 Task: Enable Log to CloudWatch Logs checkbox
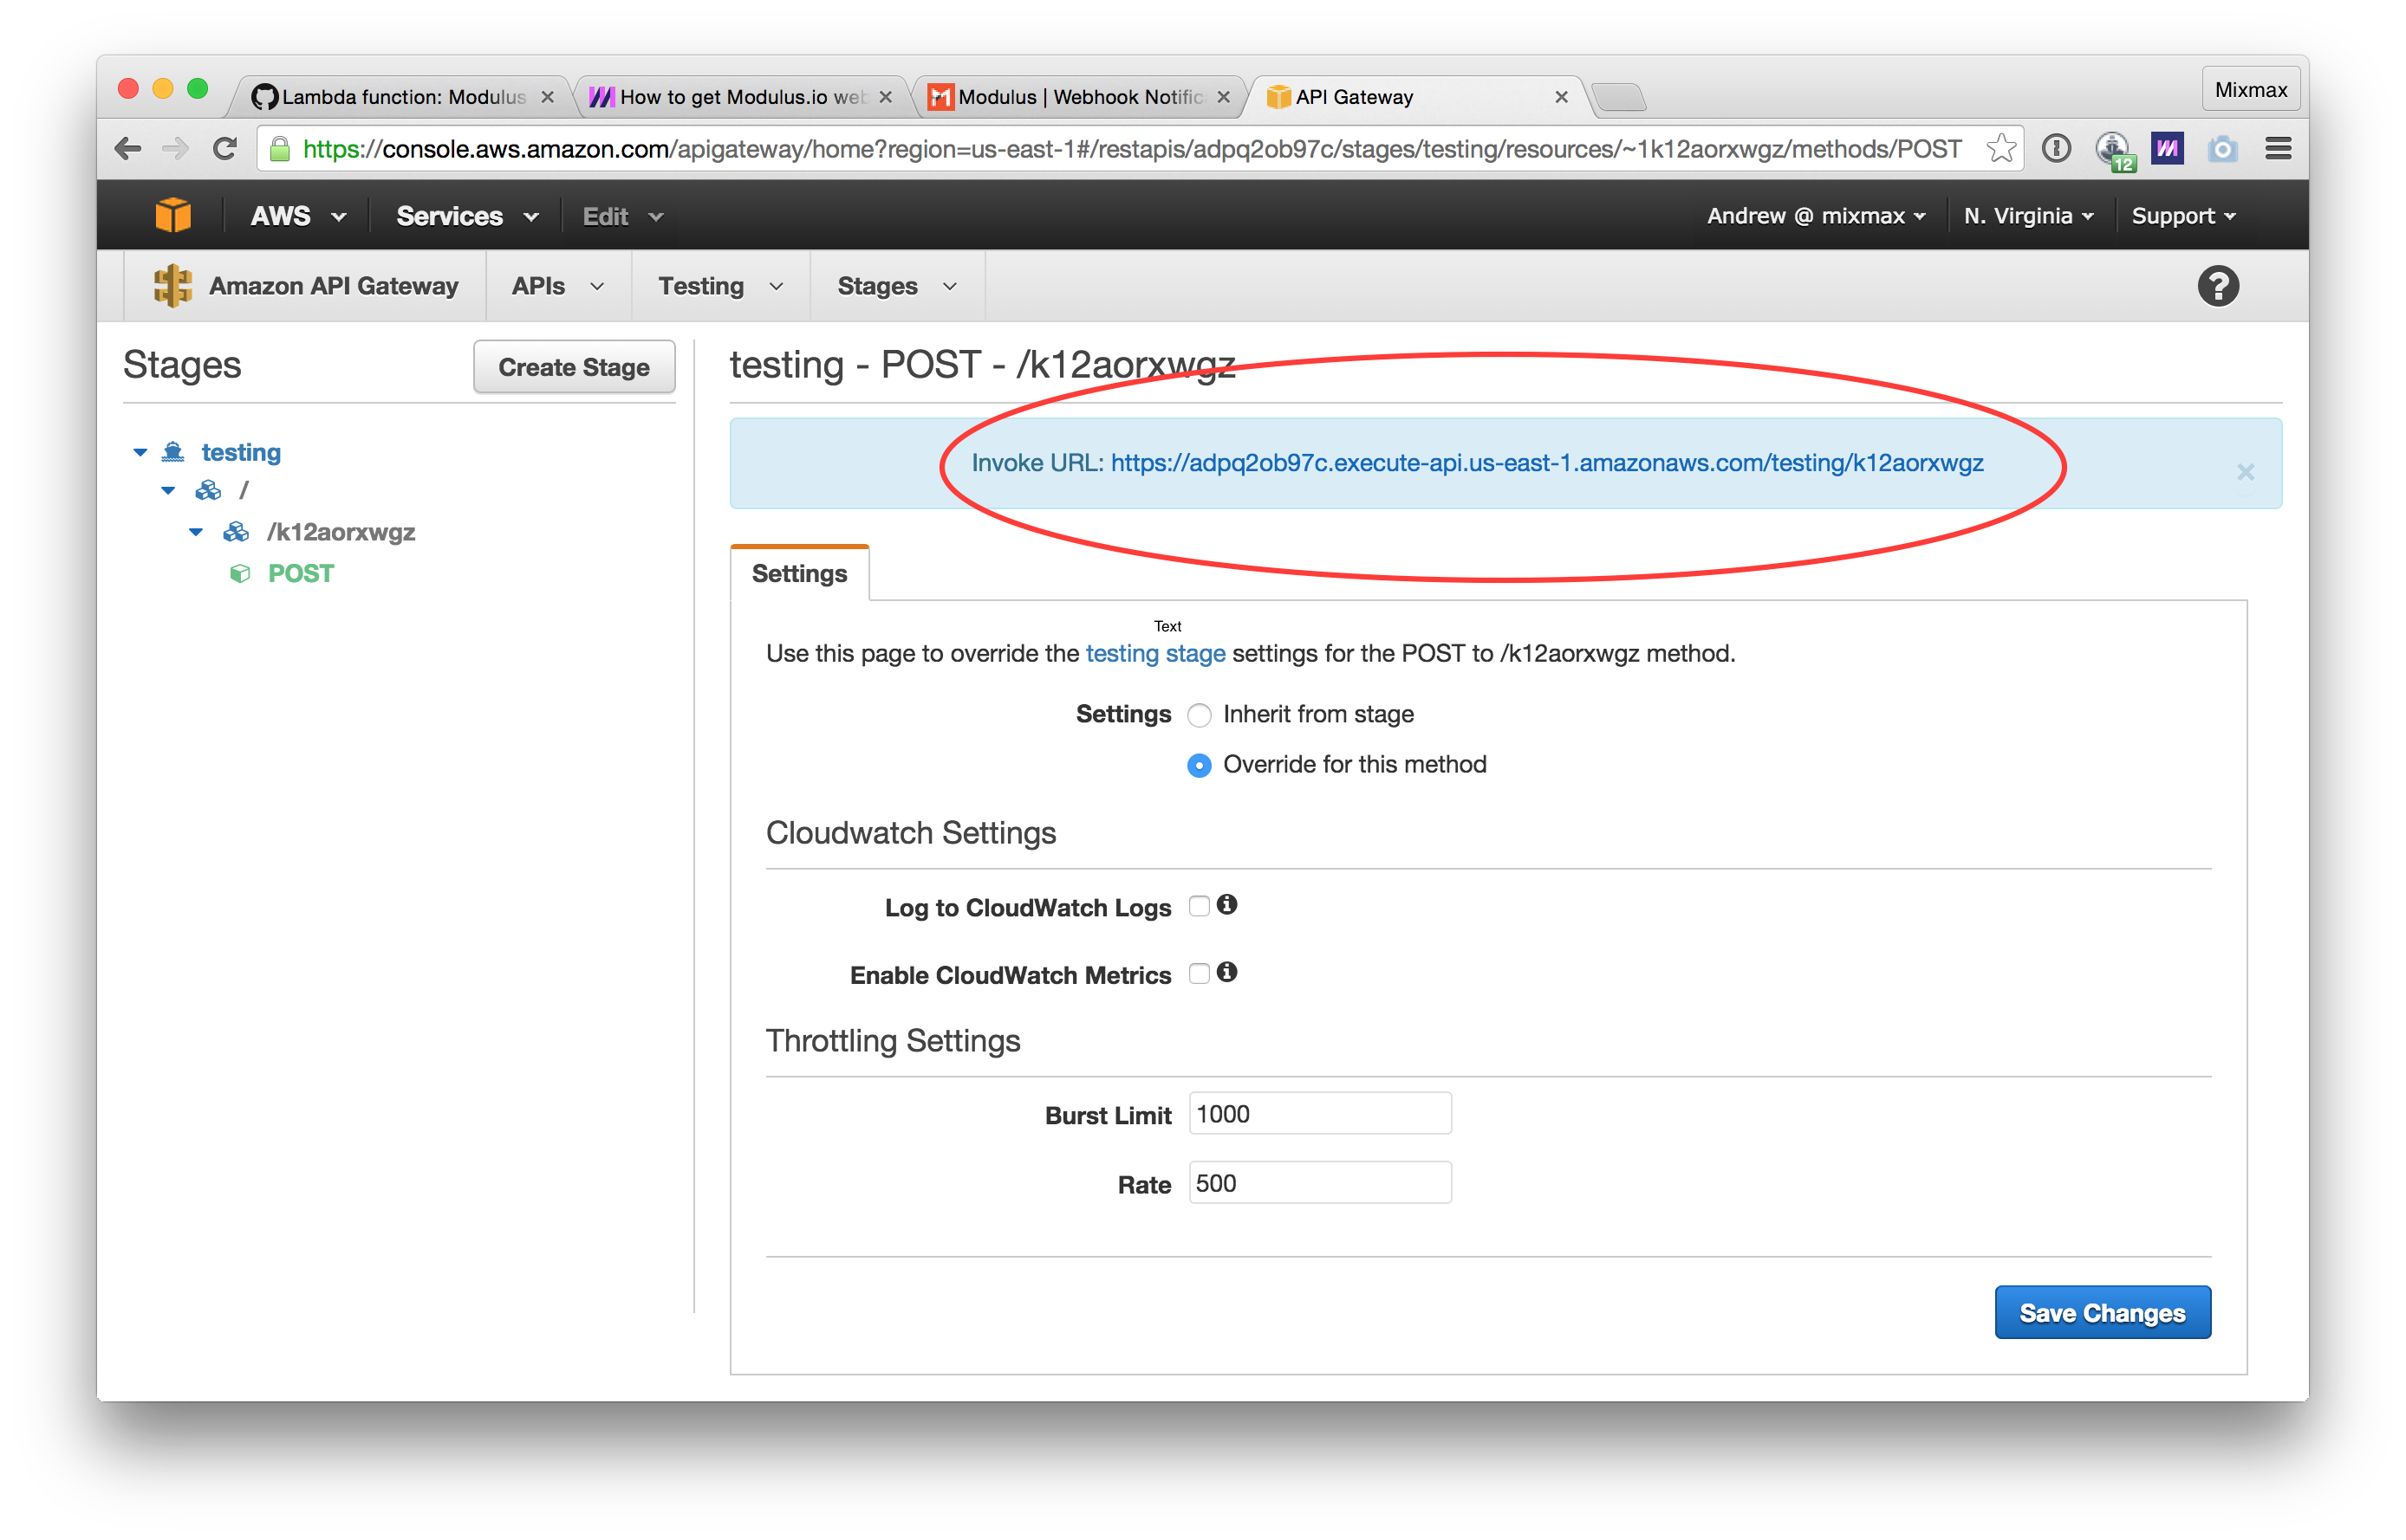tap(1200, 908)
